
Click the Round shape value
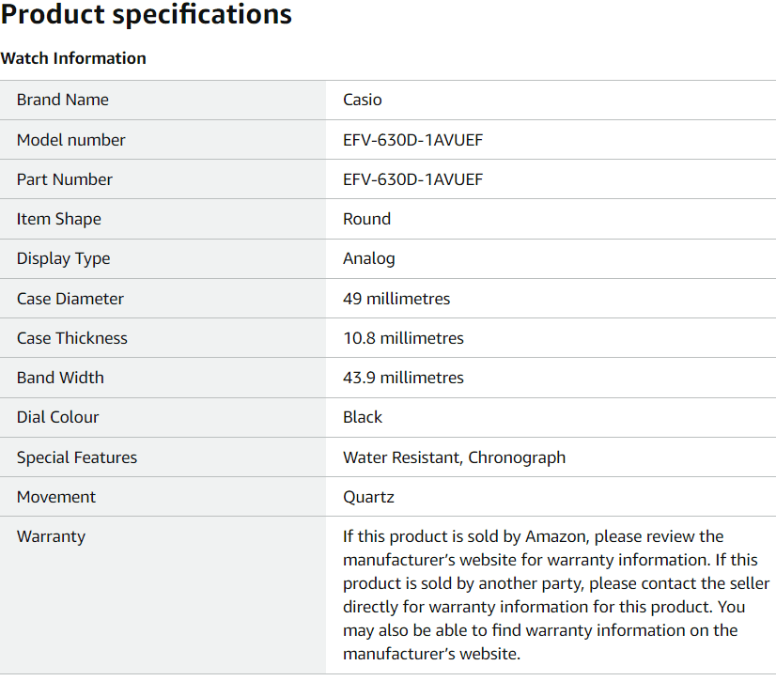click(366, 219)
